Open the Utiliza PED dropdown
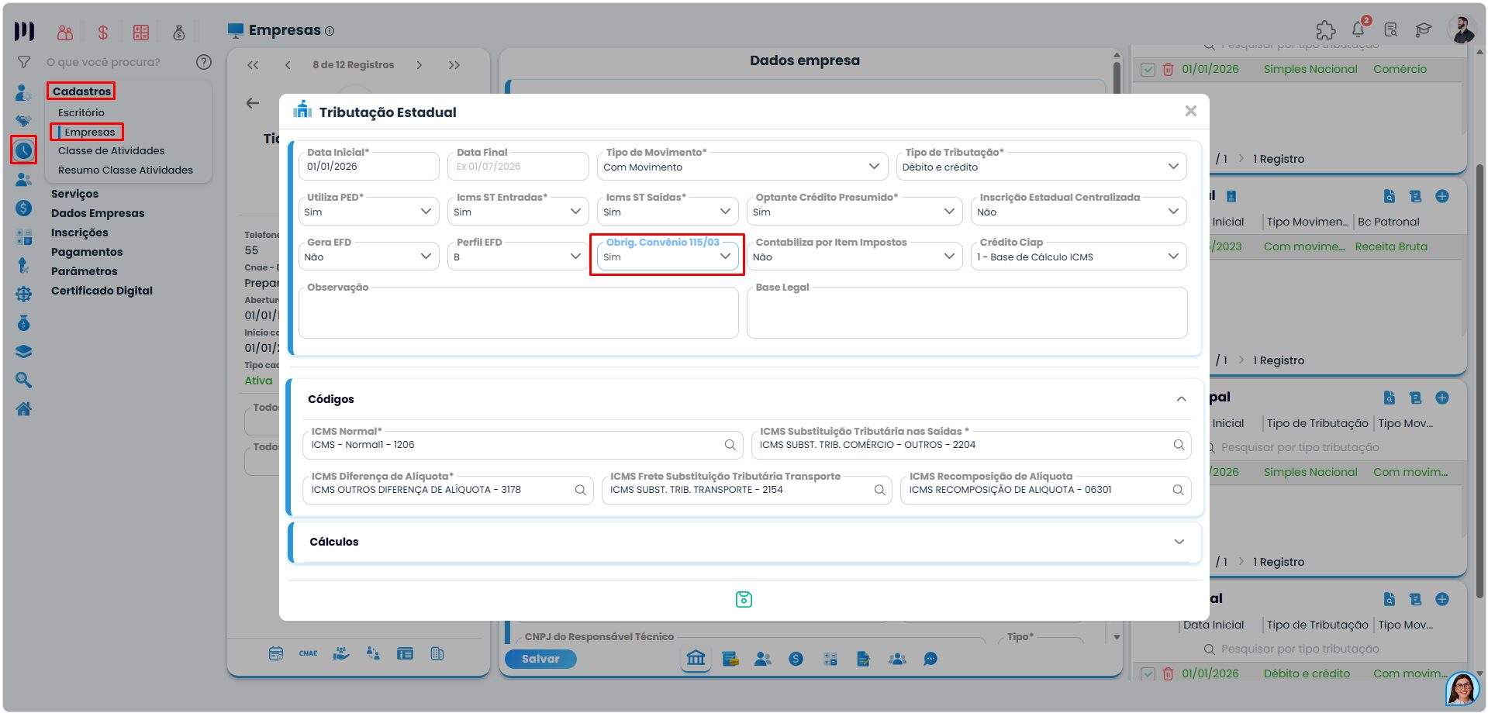The width and height of the screenshot is (1488, 713). click(368, 212)
